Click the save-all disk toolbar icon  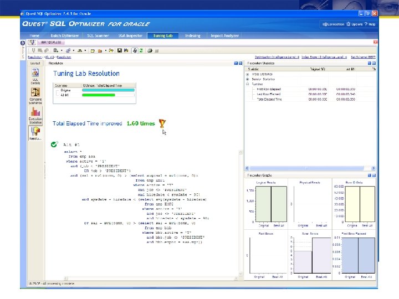click(126, 50)
